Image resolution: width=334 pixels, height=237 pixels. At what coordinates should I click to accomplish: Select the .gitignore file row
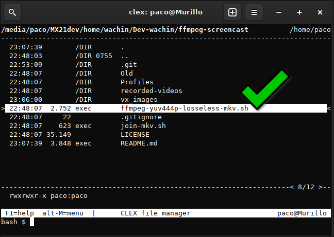coord(166,117)
